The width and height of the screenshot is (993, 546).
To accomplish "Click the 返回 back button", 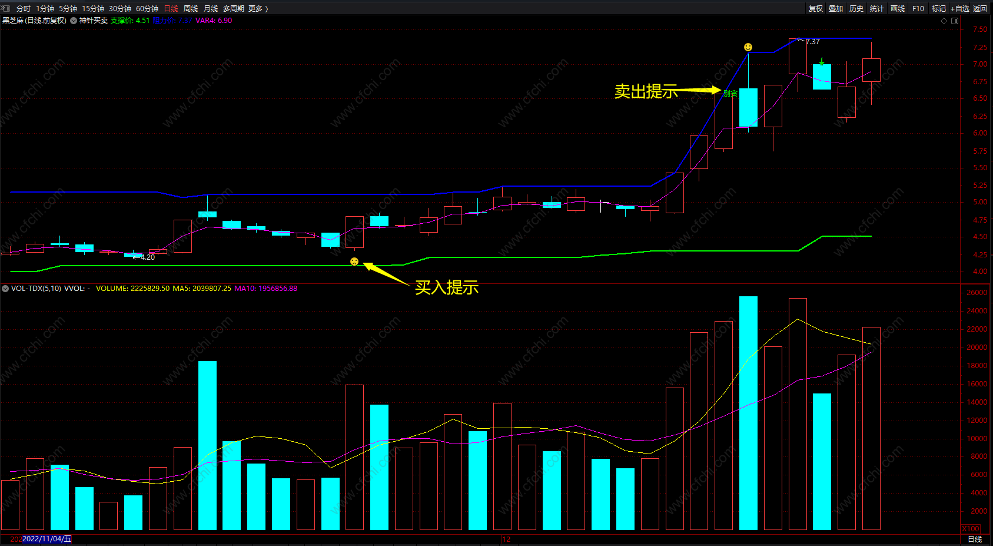I will 980,9.
